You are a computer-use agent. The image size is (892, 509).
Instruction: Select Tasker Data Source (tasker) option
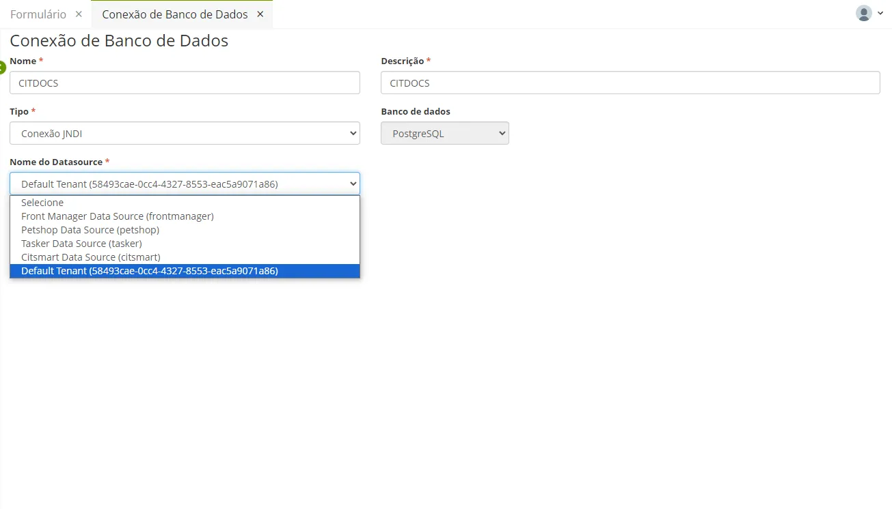pos(185,244)
